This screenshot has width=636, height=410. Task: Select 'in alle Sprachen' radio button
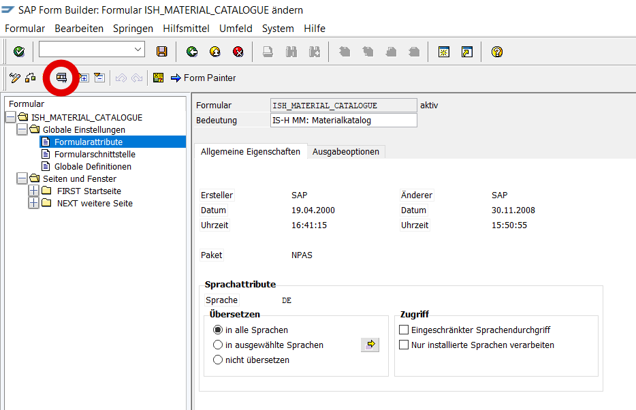tap(218, 330)
